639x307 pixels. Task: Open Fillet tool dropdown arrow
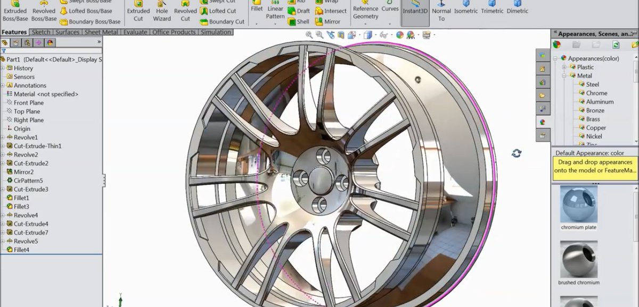pos(257,23)
